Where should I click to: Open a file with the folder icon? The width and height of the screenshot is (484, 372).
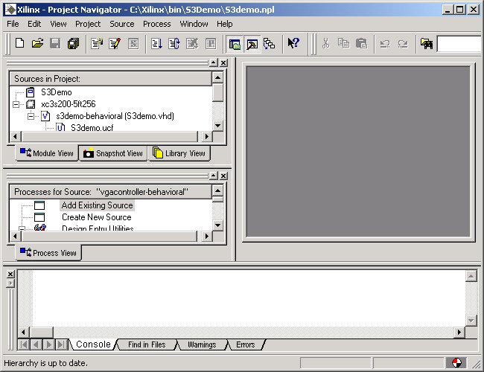(37, 43)
